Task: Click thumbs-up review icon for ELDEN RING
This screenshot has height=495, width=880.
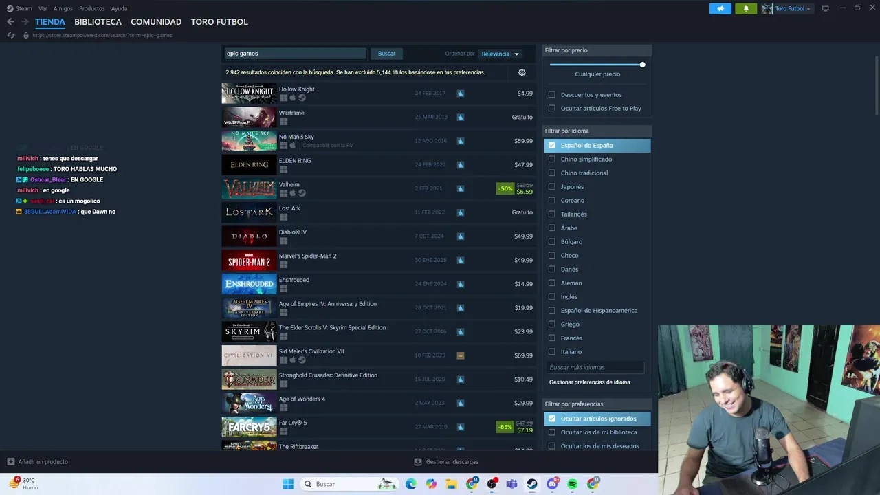Action: (461, 165)
